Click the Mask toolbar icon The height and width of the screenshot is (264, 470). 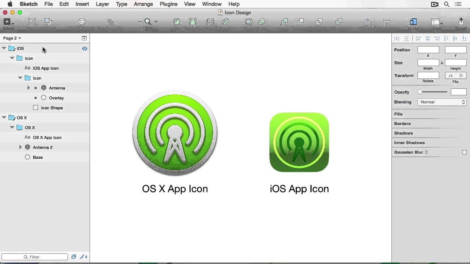click(249, 22)
